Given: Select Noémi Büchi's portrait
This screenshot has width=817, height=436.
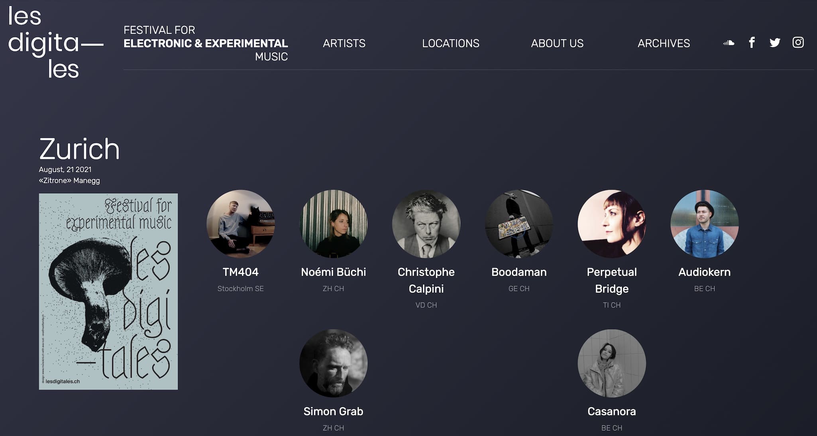Looking at the screenshot, I should pyautogui.click(x=334, y=224).
